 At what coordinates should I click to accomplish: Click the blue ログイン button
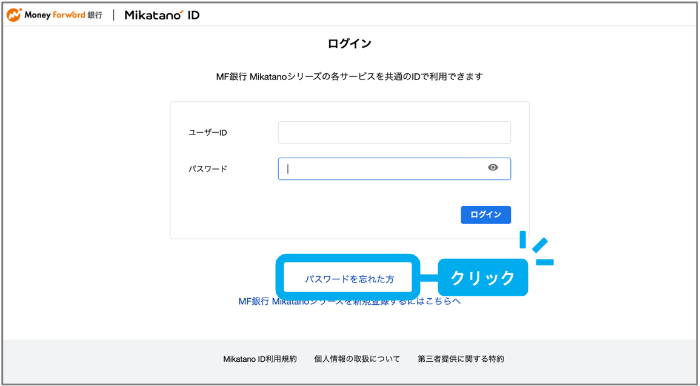(x=485, y=215)
